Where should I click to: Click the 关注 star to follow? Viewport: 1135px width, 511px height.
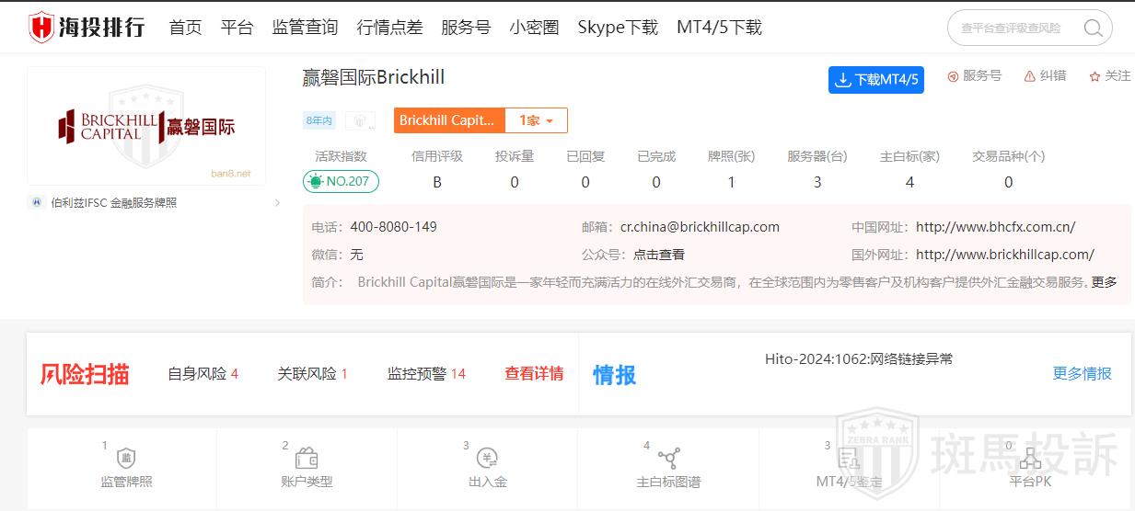coord(1095,76)
